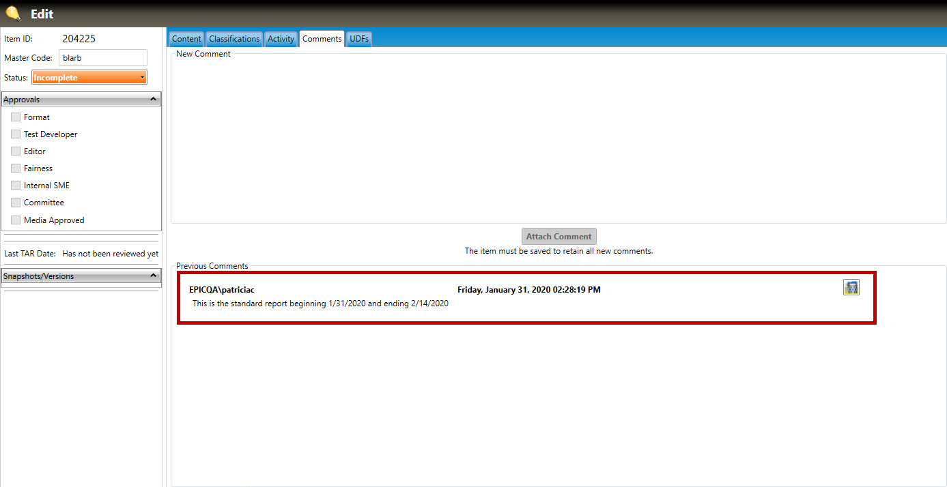Go to the Activity tab

[281, 39]
